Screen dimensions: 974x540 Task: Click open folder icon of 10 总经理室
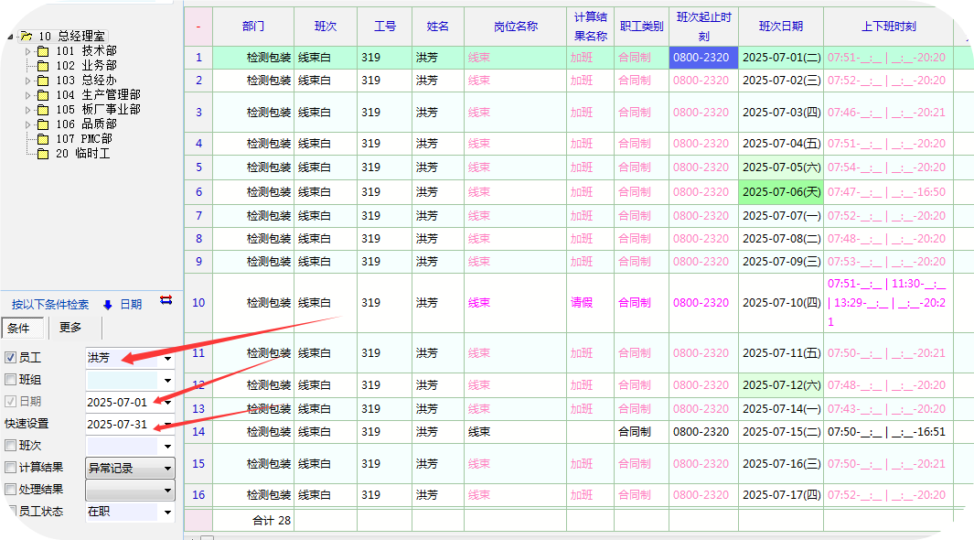point(26,36)
